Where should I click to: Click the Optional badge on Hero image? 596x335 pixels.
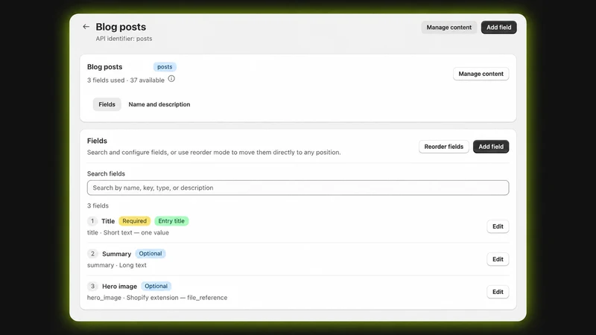pos(156,286)
